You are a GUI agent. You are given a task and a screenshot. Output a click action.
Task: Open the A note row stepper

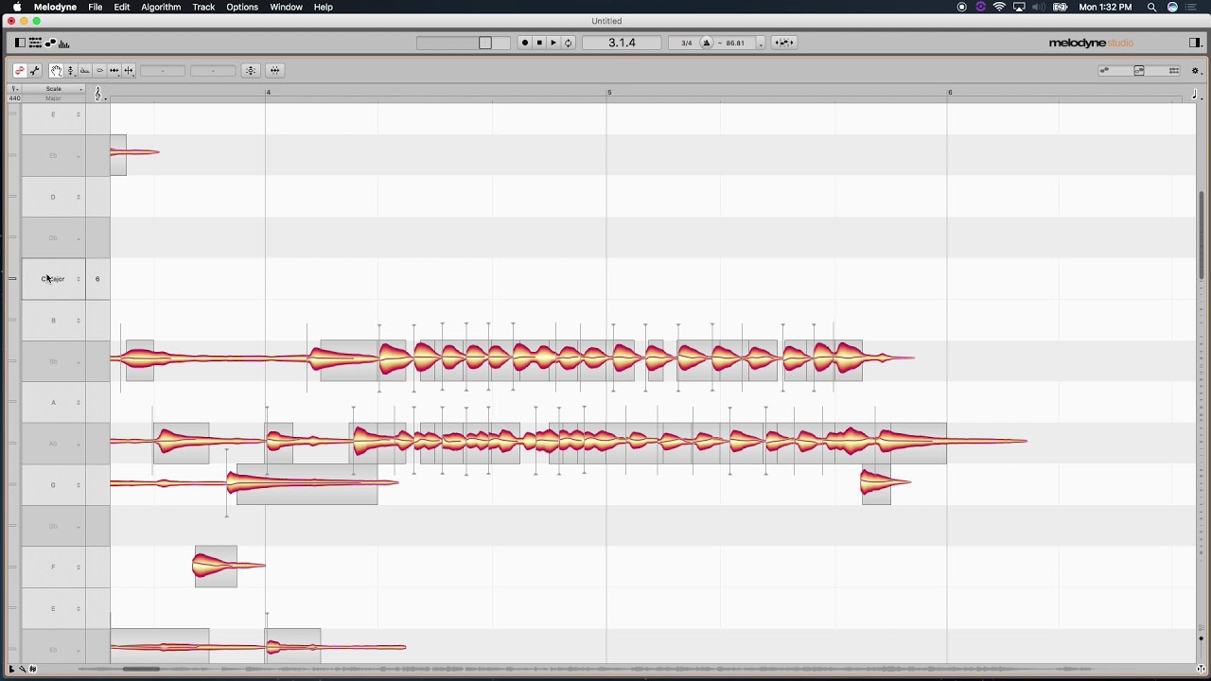click(x=79, y=403)
